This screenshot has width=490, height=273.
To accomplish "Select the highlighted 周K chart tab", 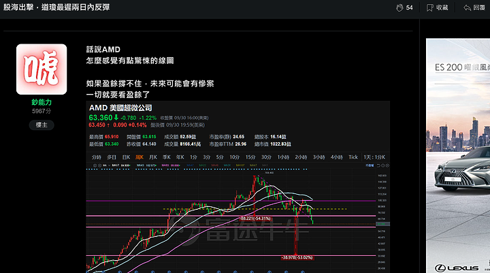I will point(140,157).
